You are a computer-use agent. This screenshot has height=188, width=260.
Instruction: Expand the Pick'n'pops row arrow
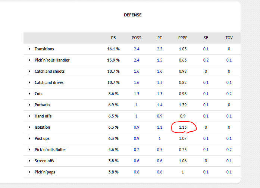(29, 172)
